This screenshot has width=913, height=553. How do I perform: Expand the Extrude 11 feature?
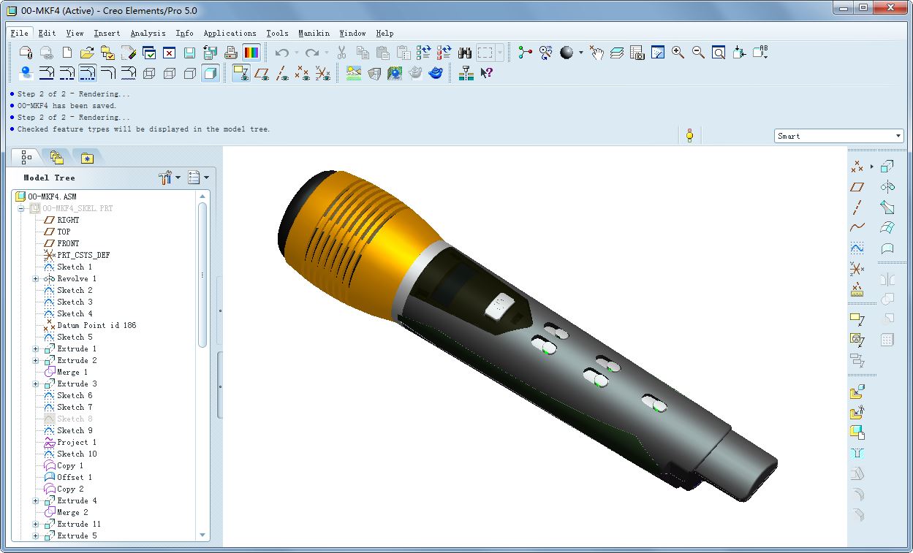point(36,524)
